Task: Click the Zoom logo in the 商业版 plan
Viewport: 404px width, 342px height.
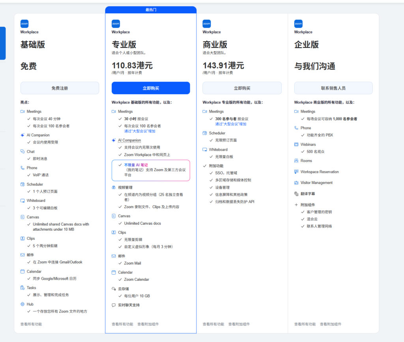Action: point(207,24)
